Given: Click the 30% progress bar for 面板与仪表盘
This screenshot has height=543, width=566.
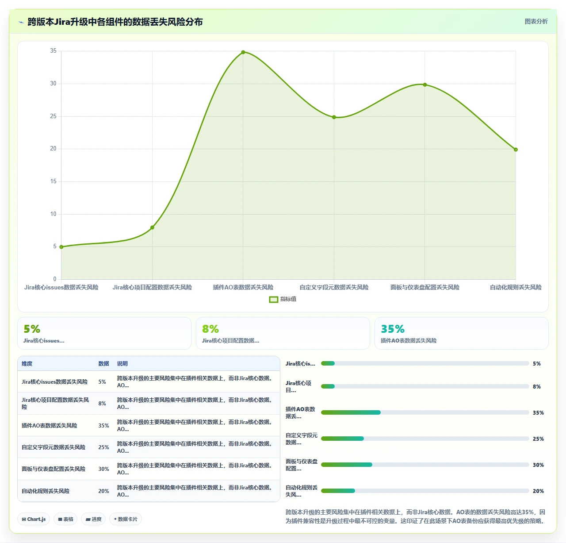Looking at the screenshot, I should pos(425,465).
